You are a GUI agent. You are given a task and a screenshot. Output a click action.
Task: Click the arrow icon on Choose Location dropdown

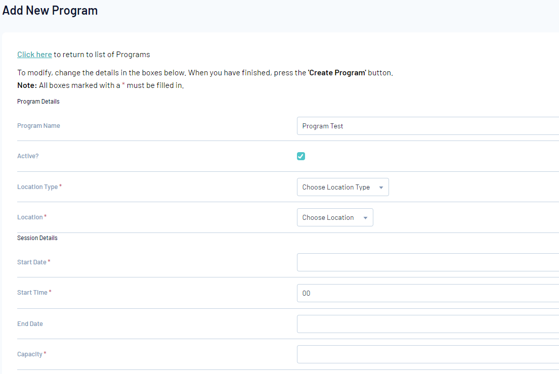point(365,218)
